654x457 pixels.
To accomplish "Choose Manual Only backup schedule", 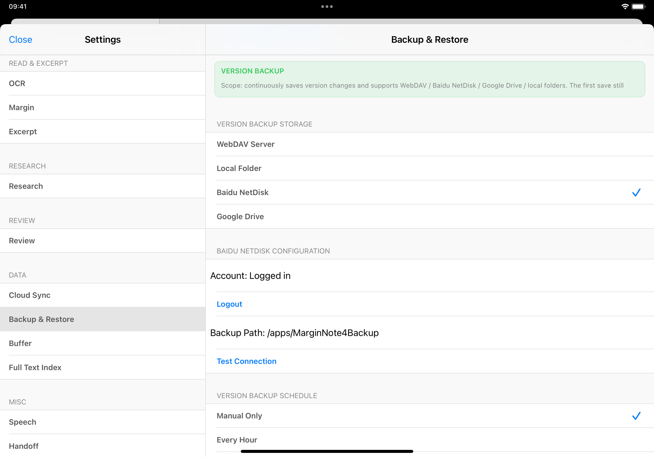I will click(429, 416).
